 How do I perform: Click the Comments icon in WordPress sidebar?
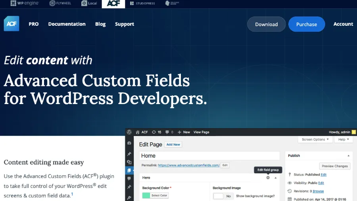click(129, 179)
